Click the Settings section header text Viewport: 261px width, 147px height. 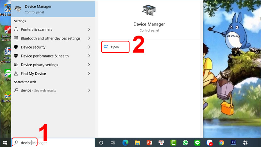click(20, 21)
